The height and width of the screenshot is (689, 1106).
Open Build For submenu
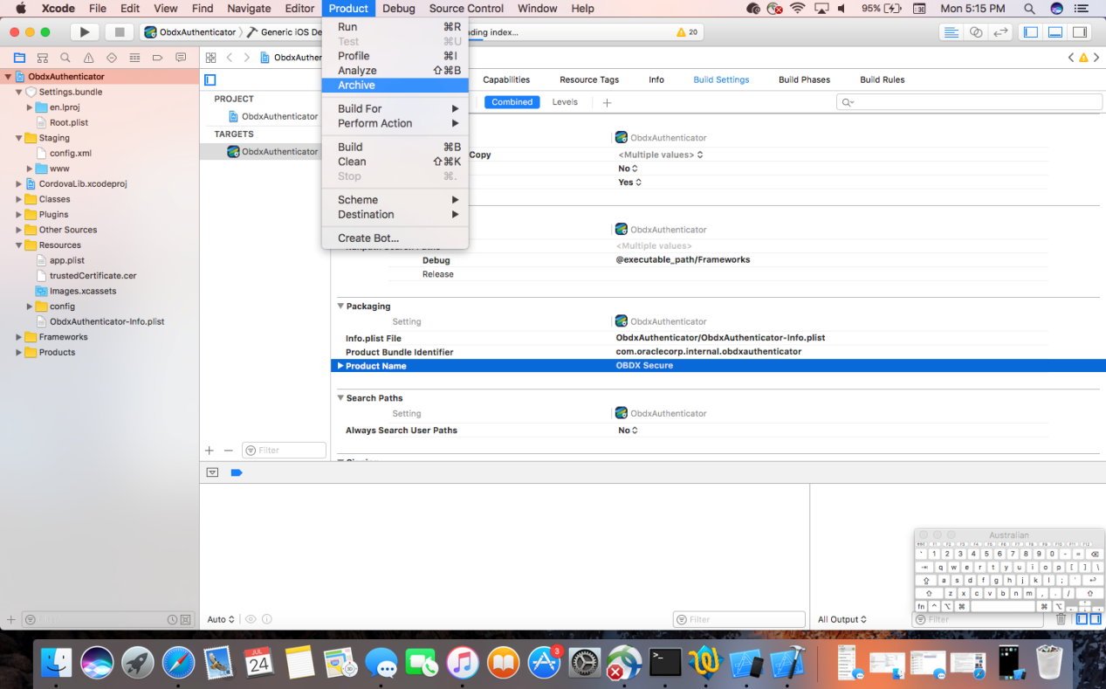click(395, 109)
